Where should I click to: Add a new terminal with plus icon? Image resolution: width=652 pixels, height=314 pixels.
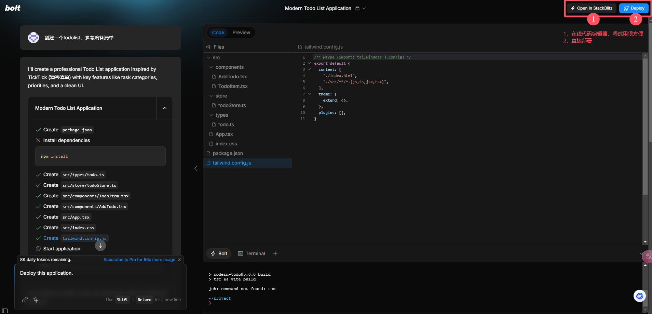click(x=275, y=253)
